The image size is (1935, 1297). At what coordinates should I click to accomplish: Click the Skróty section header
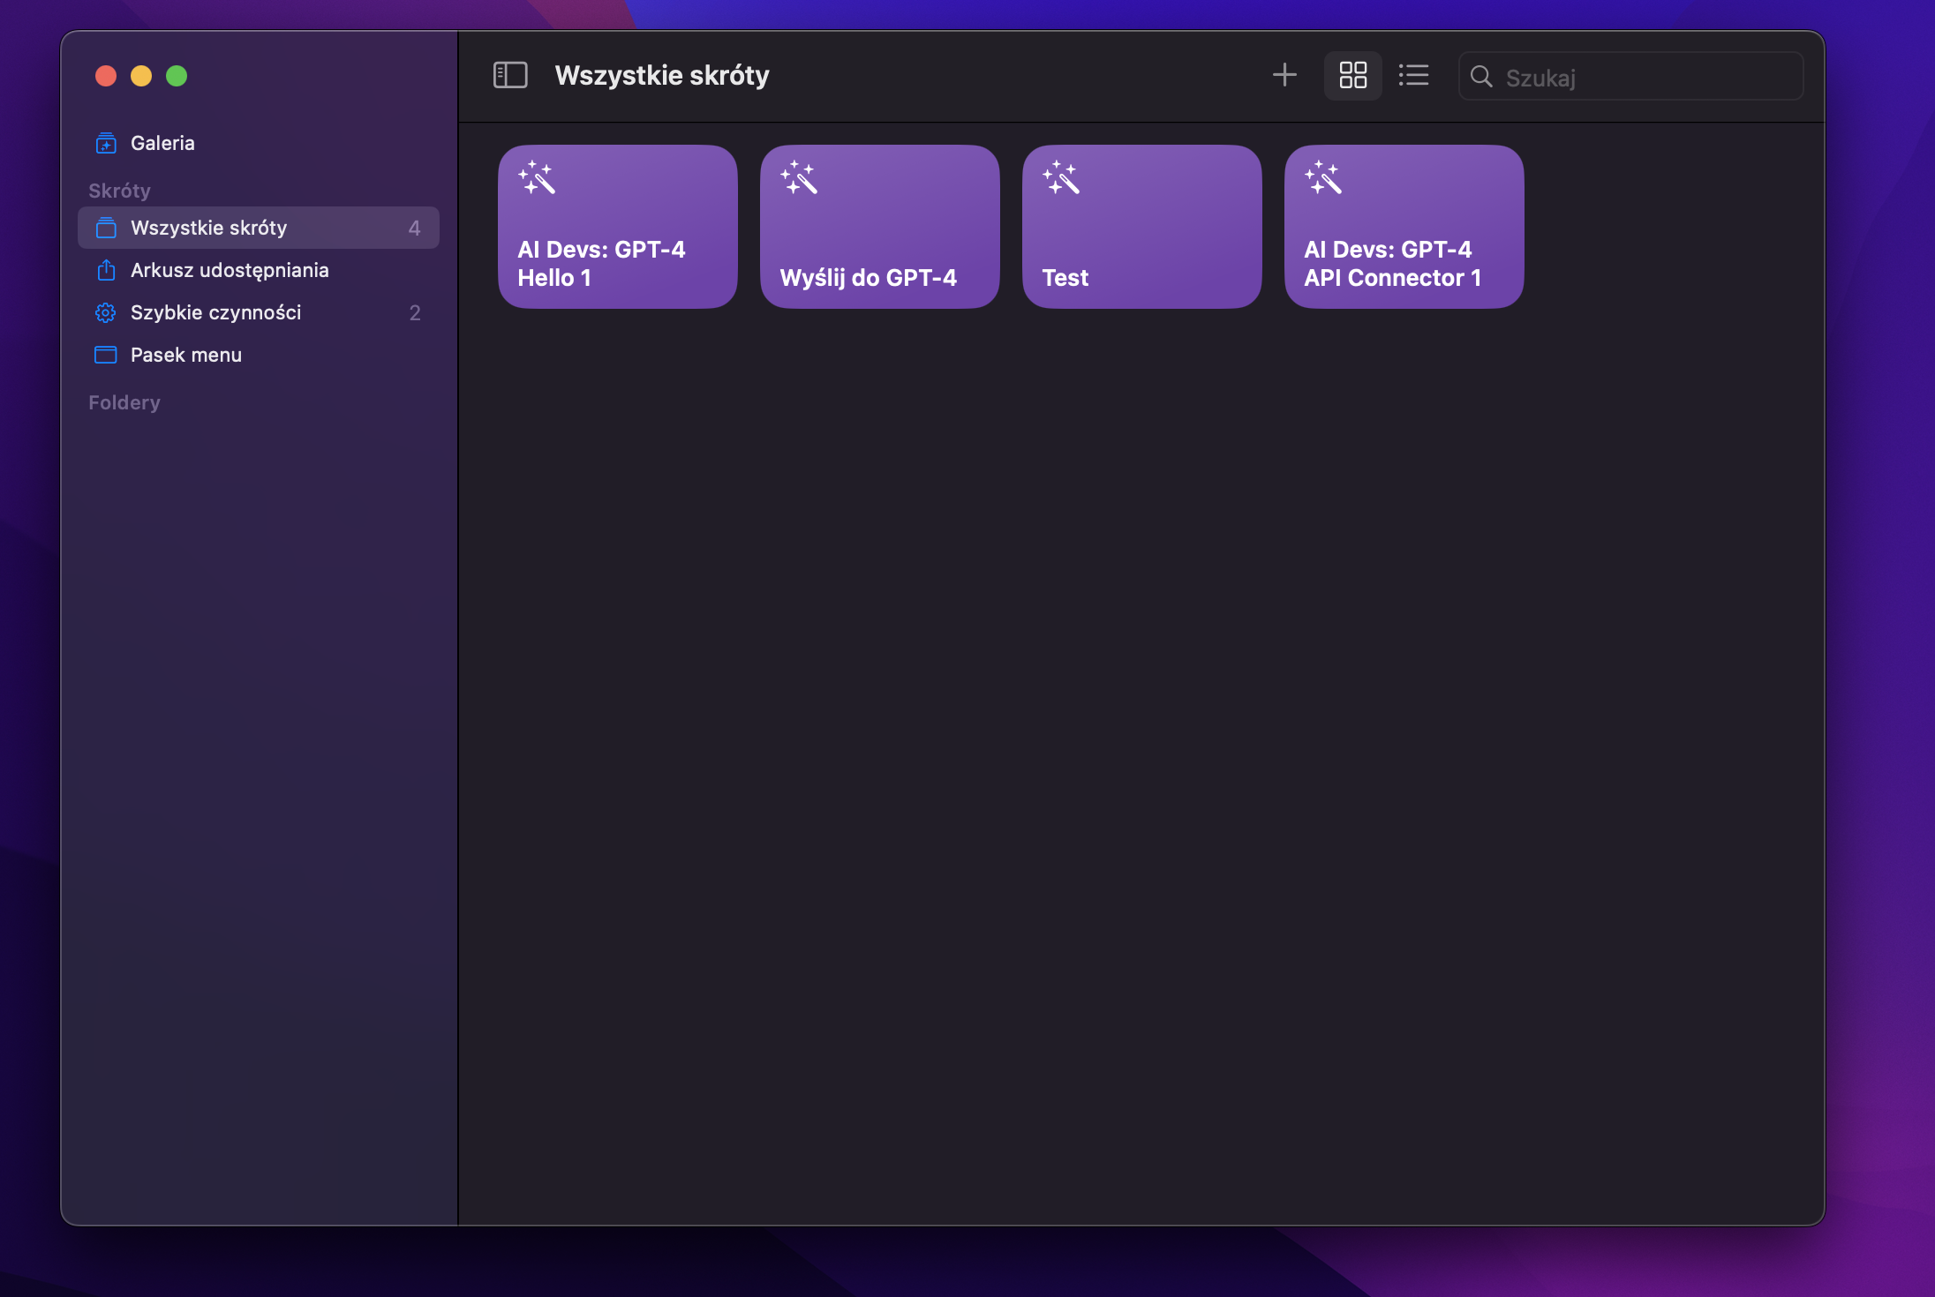119,191
